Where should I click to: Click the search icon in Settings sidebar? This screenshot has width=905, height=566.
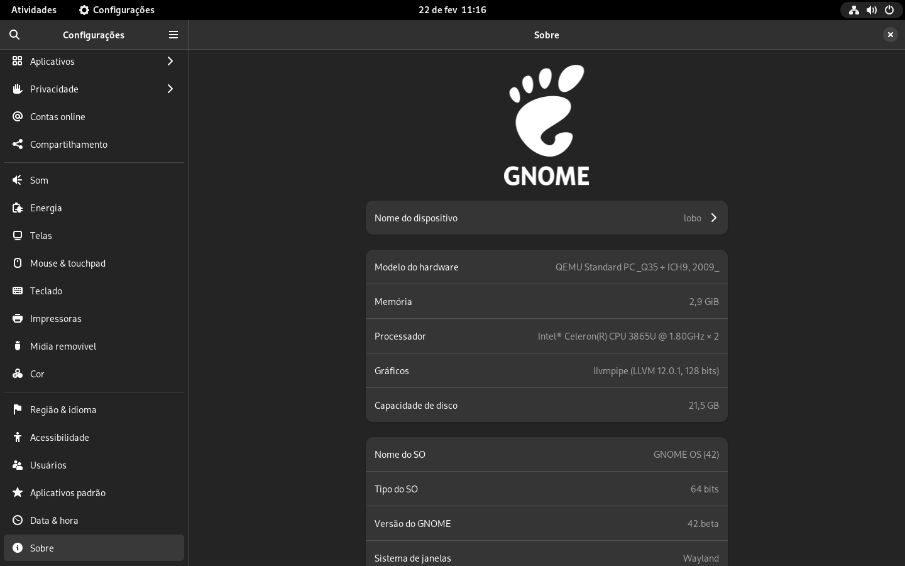point(14,35)
